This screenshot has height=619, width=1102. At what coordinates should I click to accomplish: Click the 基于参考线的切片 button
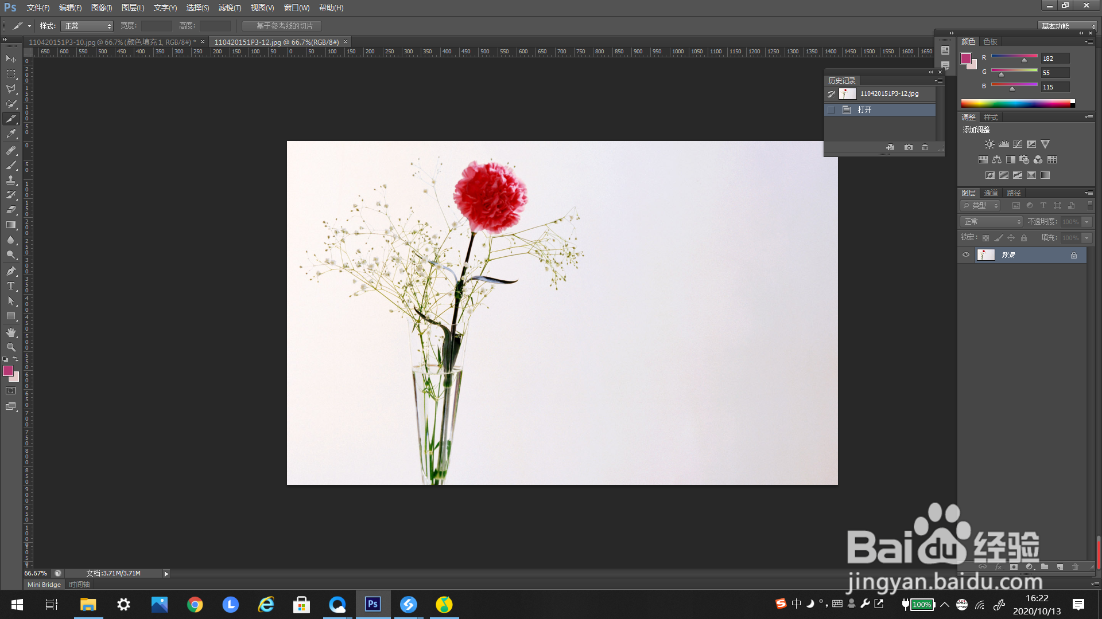[x=282, y=26]
